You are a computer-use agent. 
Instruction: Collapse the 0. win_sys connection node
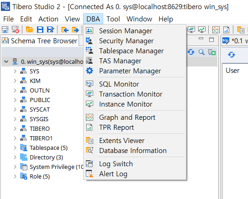(x=6, y=61)
